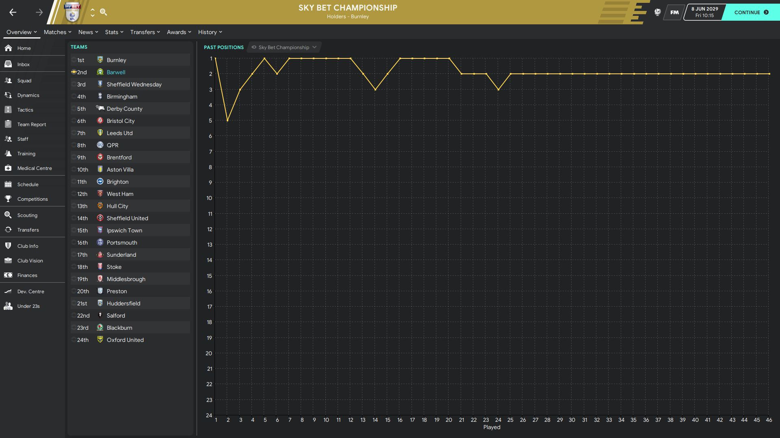Click the Leeds Utd club badge
This screenshot has width=780, height=438.
click(x=100, y=133)
